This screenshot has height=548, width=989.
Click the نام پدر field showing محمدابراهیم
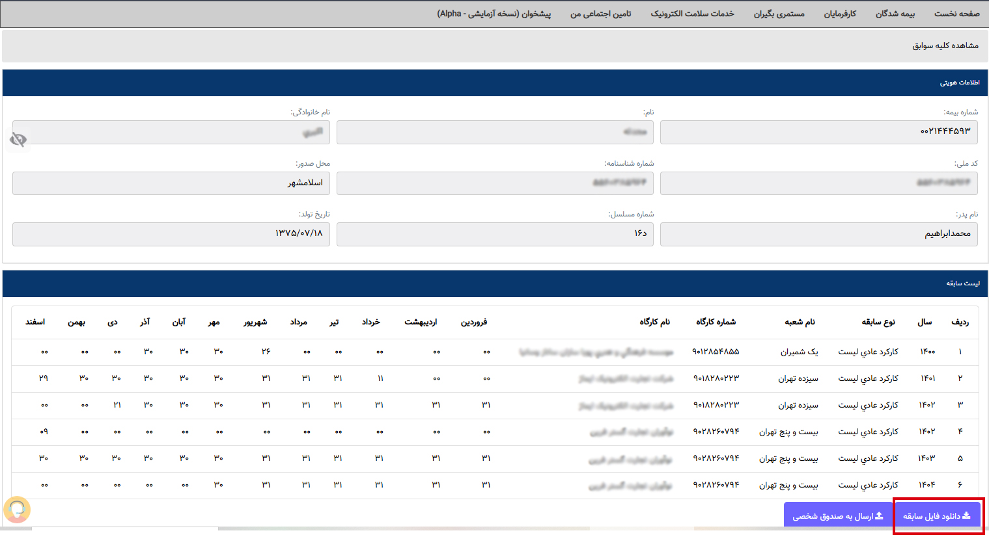[x=818, y=234]
